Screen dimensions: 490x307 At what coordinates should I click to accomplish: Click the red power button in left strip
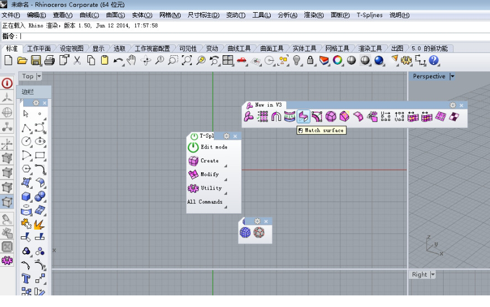[x=7, y=83]
